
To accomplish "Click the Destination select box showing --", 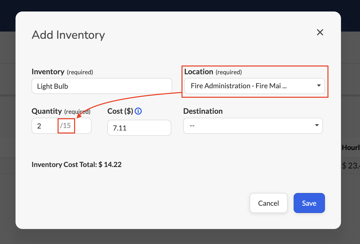I will (253, 126).
